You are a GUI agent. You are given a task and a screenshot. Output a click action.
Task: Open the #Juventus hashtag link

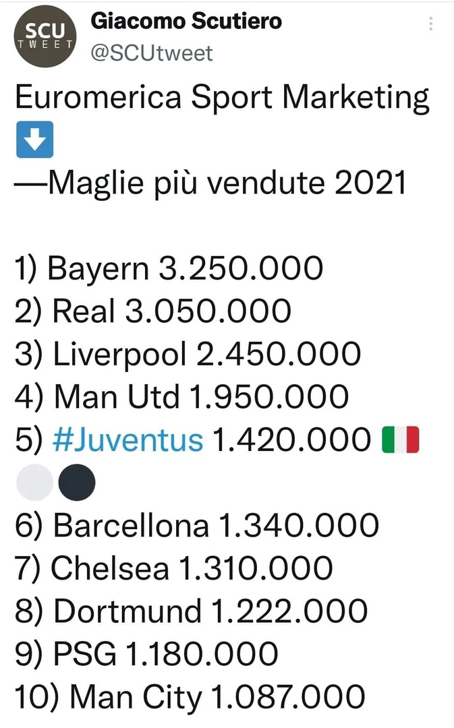click(127, 440)
